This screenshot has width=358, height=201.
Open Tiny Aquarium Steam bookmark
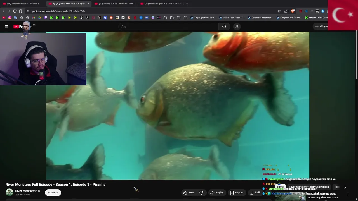[203, 18]
